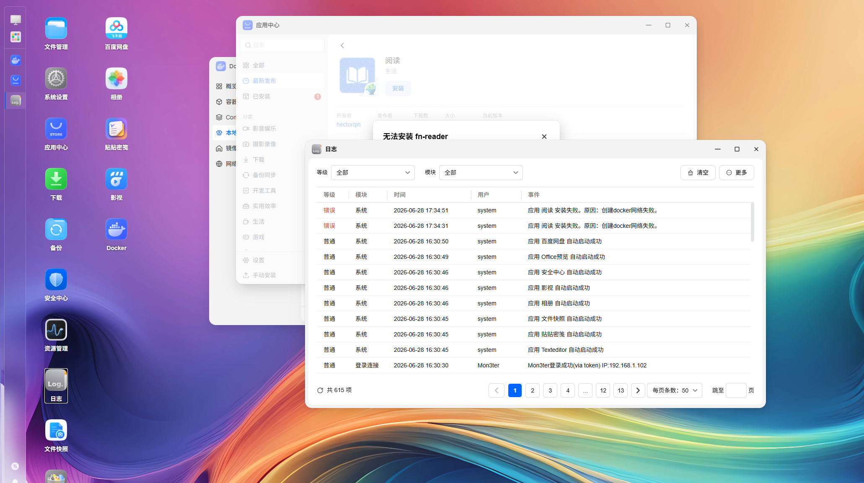This screenshot has height=483, width=864.
Task: Click the show desktop icon in left dock
Action: tap(16, 20)
